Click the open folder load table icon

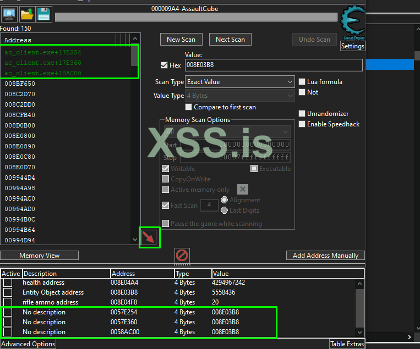point(27,14)
